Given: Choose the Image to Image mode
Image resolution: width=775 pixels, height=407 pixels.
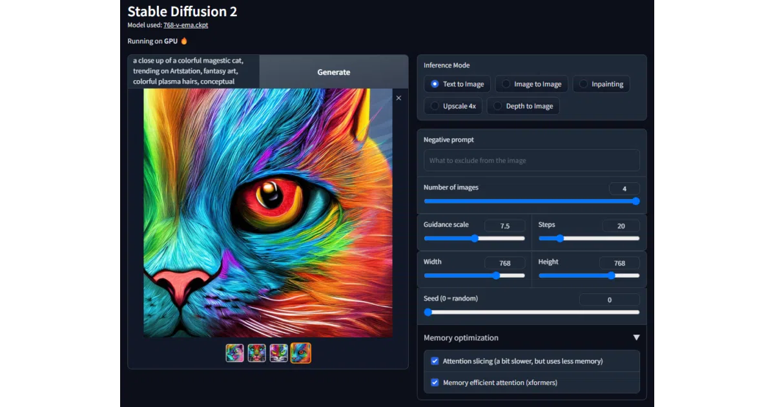Looking at the screenshot, I should point(532,84).
